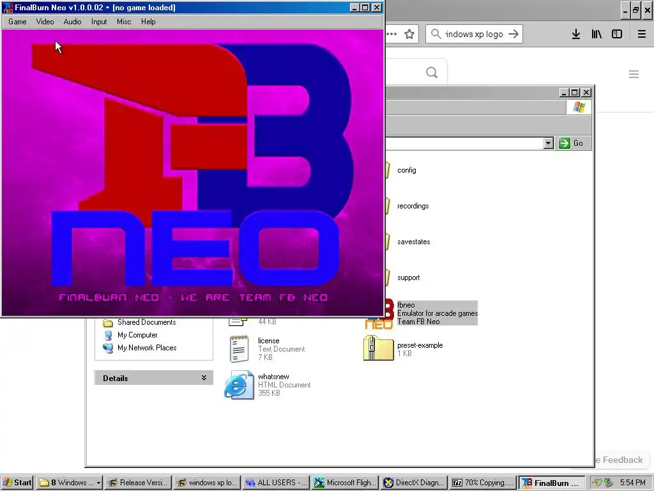Click the Go button in Explorer address bar
654x491 pixels.
(x=571, y=143)
